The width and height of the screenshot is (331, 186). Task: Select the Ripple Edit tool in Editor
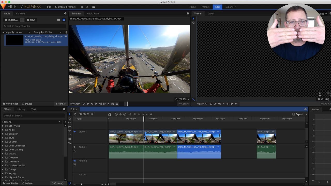[x=70, y=135]
